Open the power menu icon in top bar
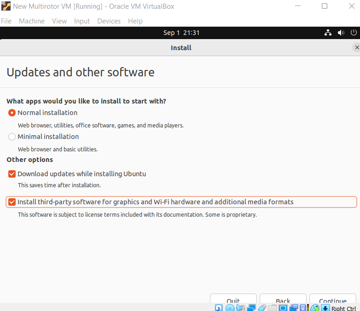360x311 pixels. point(354,33)
